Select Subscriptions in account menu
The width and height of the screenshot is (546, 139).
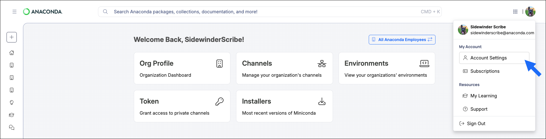pyautogui.click(x=494, y=71)
